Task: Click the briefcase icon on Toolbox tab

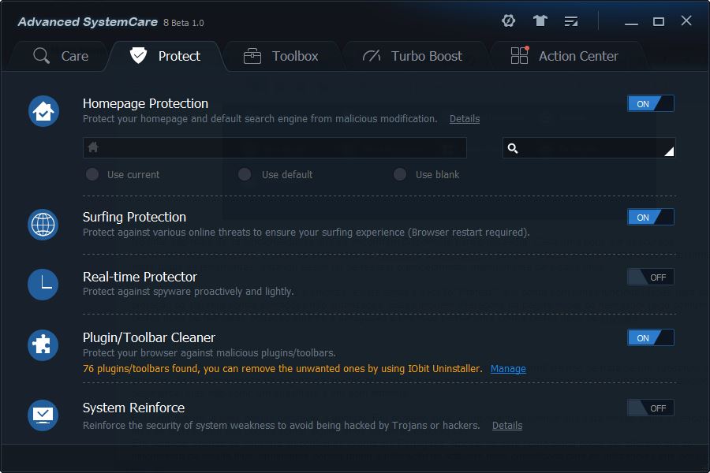Action: coord(252,56)
